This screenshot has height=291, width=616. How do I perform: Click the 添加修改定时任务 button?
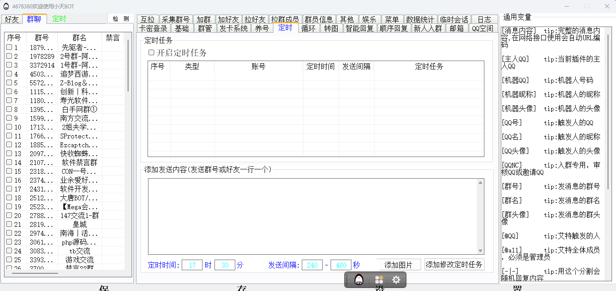point(454,264)
